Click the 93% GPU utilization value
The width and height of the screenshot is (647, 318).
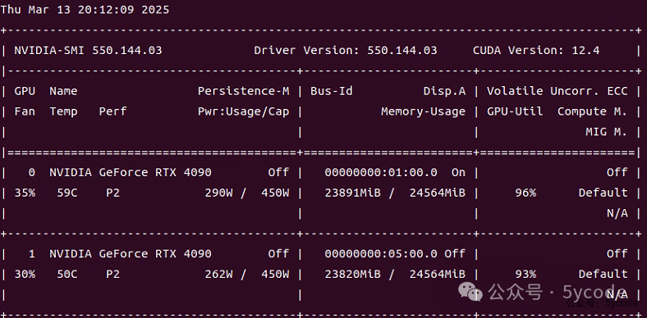(x=525, y=274)
